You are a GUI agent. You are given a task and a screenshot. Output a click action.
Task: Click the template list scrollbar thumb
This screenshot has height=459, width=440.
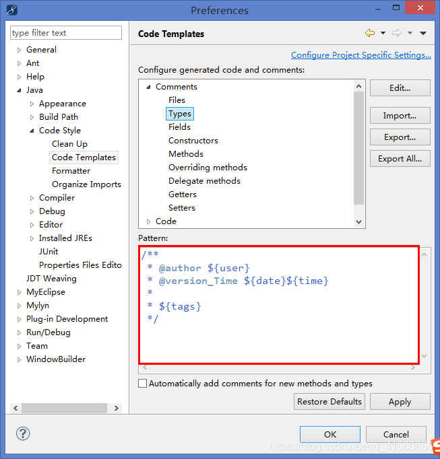click(358, 148)
